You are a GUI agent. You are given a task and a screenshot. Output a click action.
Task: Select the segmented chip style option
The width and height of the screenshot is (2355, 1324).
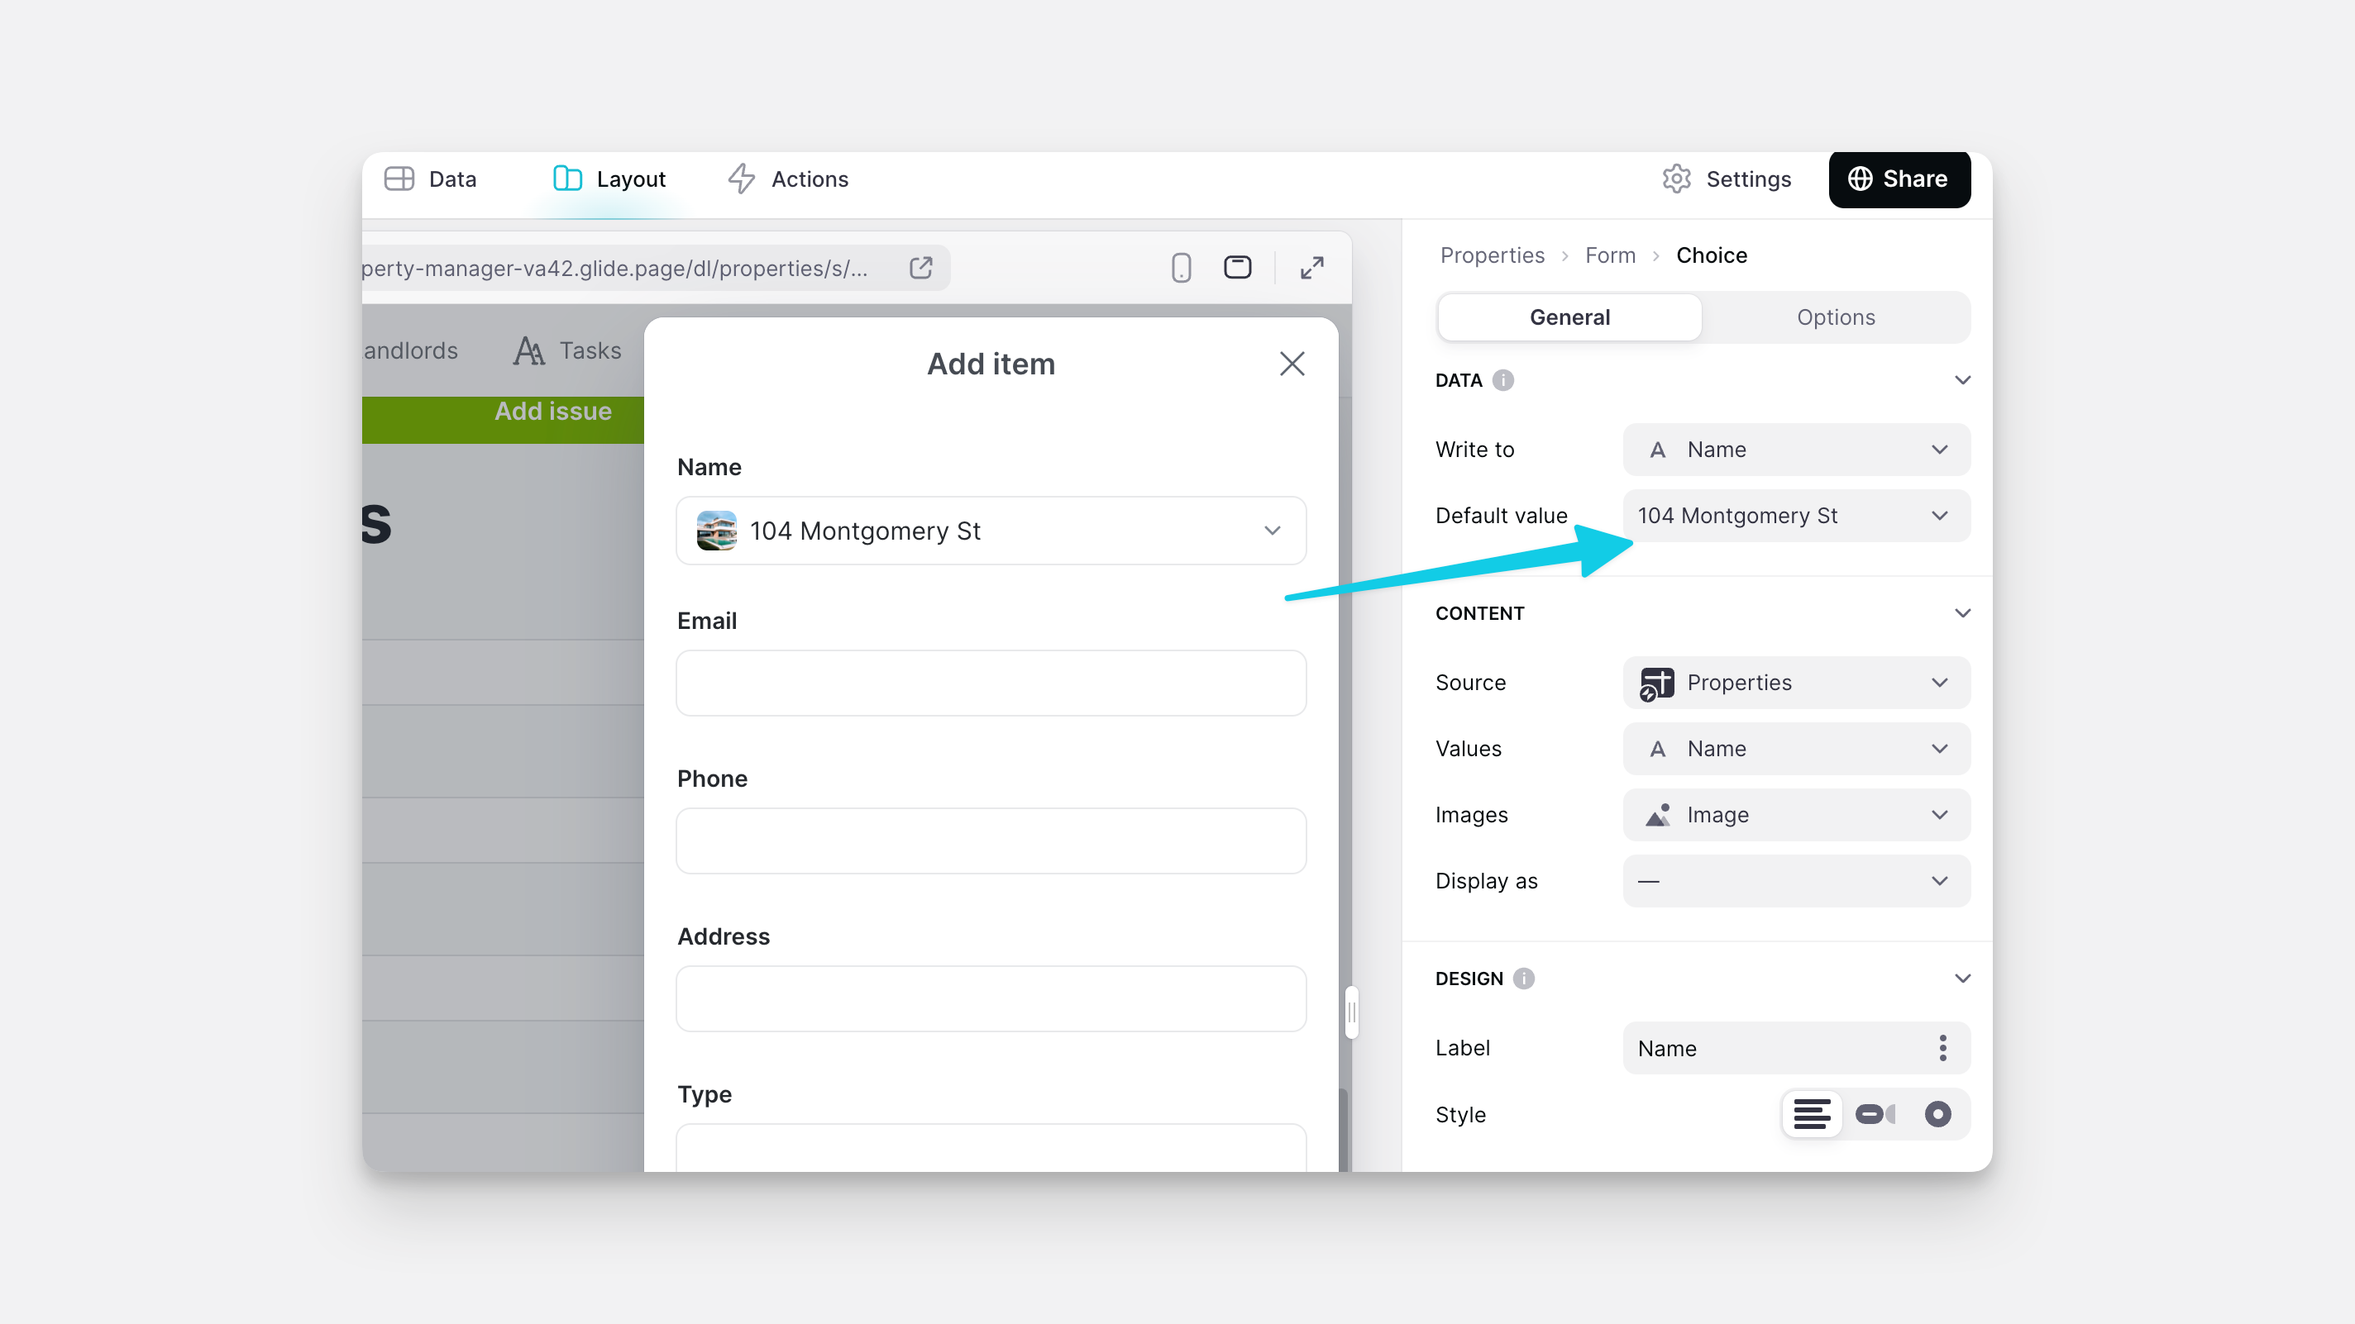coord(1876,1114)
